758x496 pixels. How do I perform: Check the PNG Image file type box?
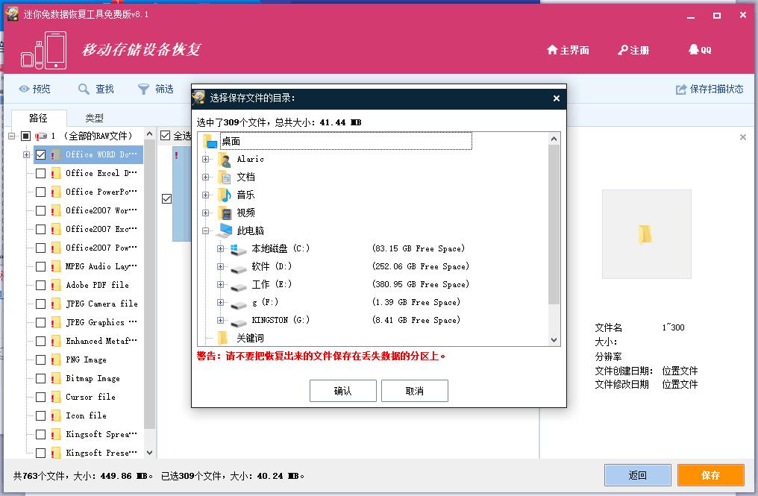41,360
